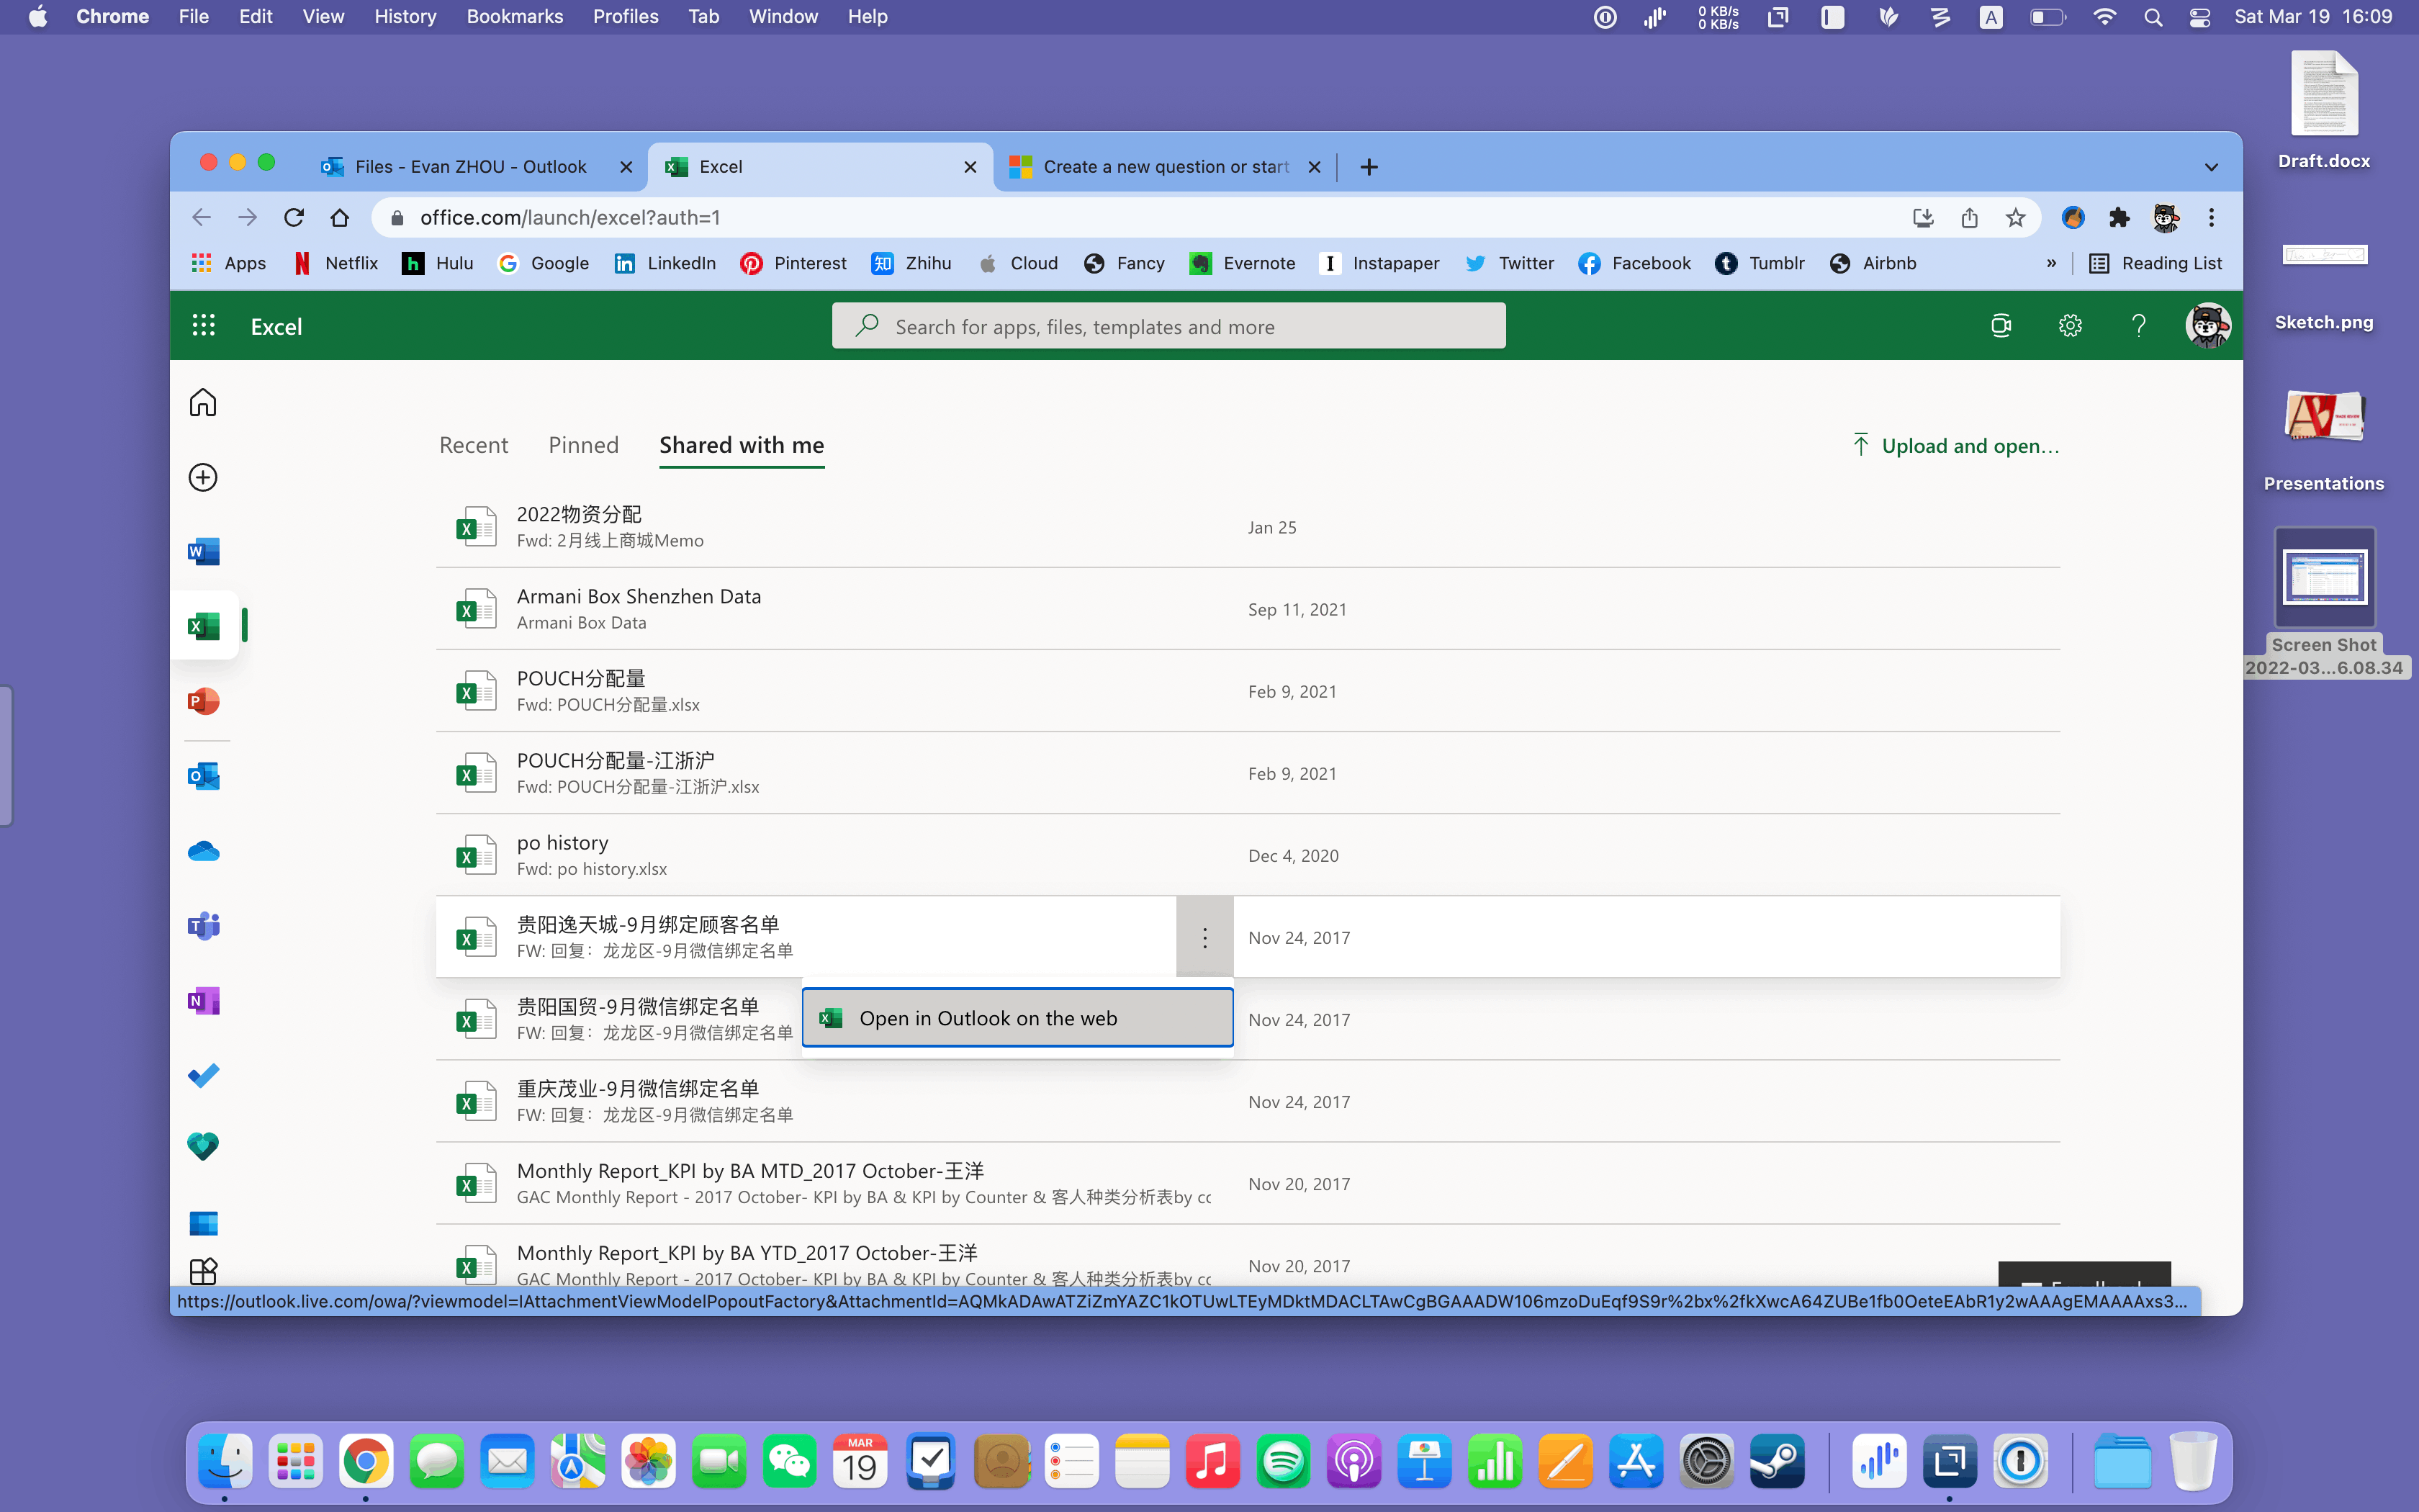Viewport: 2419px width, 1512px height.
Task: Open Spotlight search in menu bar
Action: pyautogui.click(x=2153, y=16)
